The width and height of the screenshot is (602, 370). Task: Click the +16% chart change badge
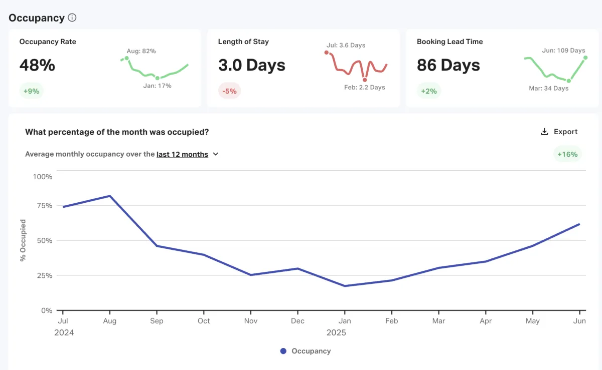click(567, 154)
